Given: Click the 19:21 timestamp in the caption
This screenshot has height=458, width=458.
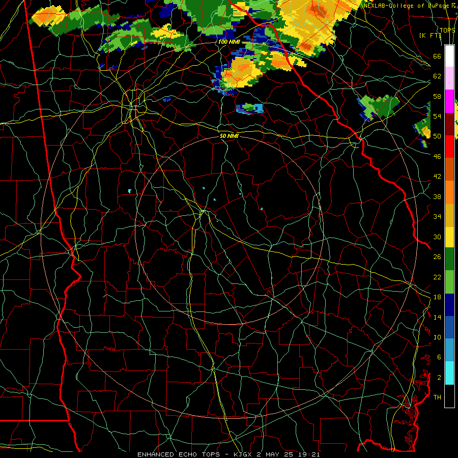Looking at the screenshot, I should coord(309,454).
